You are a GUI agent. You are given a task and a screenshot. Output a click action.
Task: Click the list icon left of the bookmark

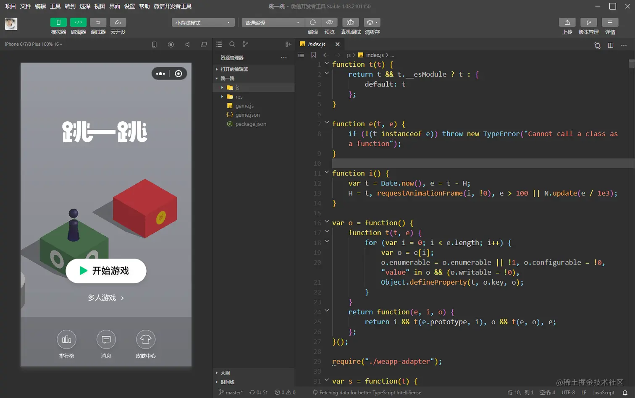pos(301,55)
